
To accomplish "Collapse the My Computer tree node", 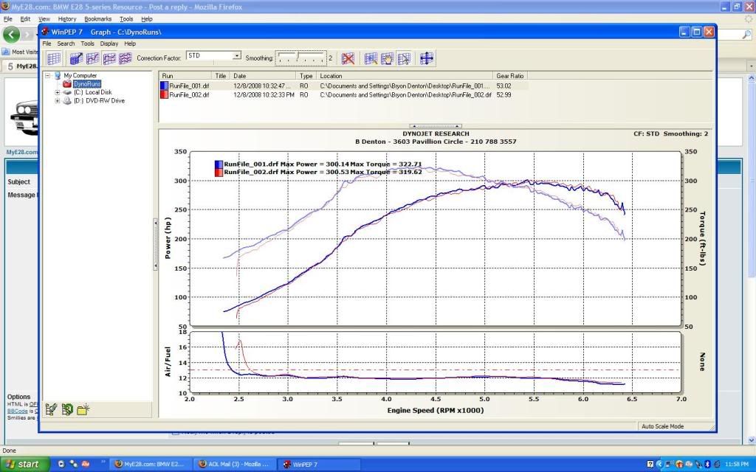I will coord(48,75).
